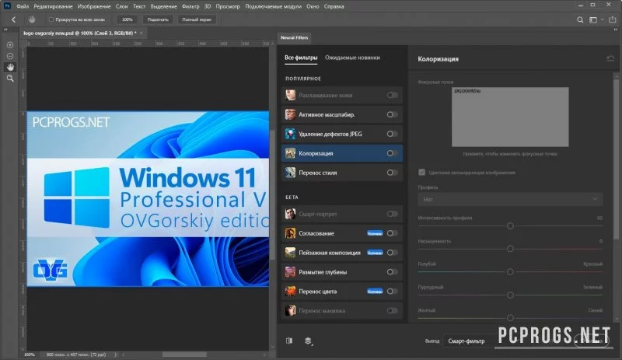Image resolution: width=622 pixels, height=360 pixels.
Task: Click the Подогнать button
Action: pyautogui.click(x=158, y=19)
